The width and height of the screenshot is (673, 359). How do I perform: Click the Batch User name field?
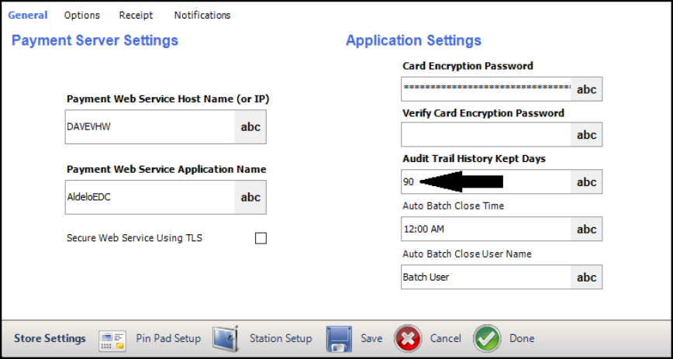point(486,277)
